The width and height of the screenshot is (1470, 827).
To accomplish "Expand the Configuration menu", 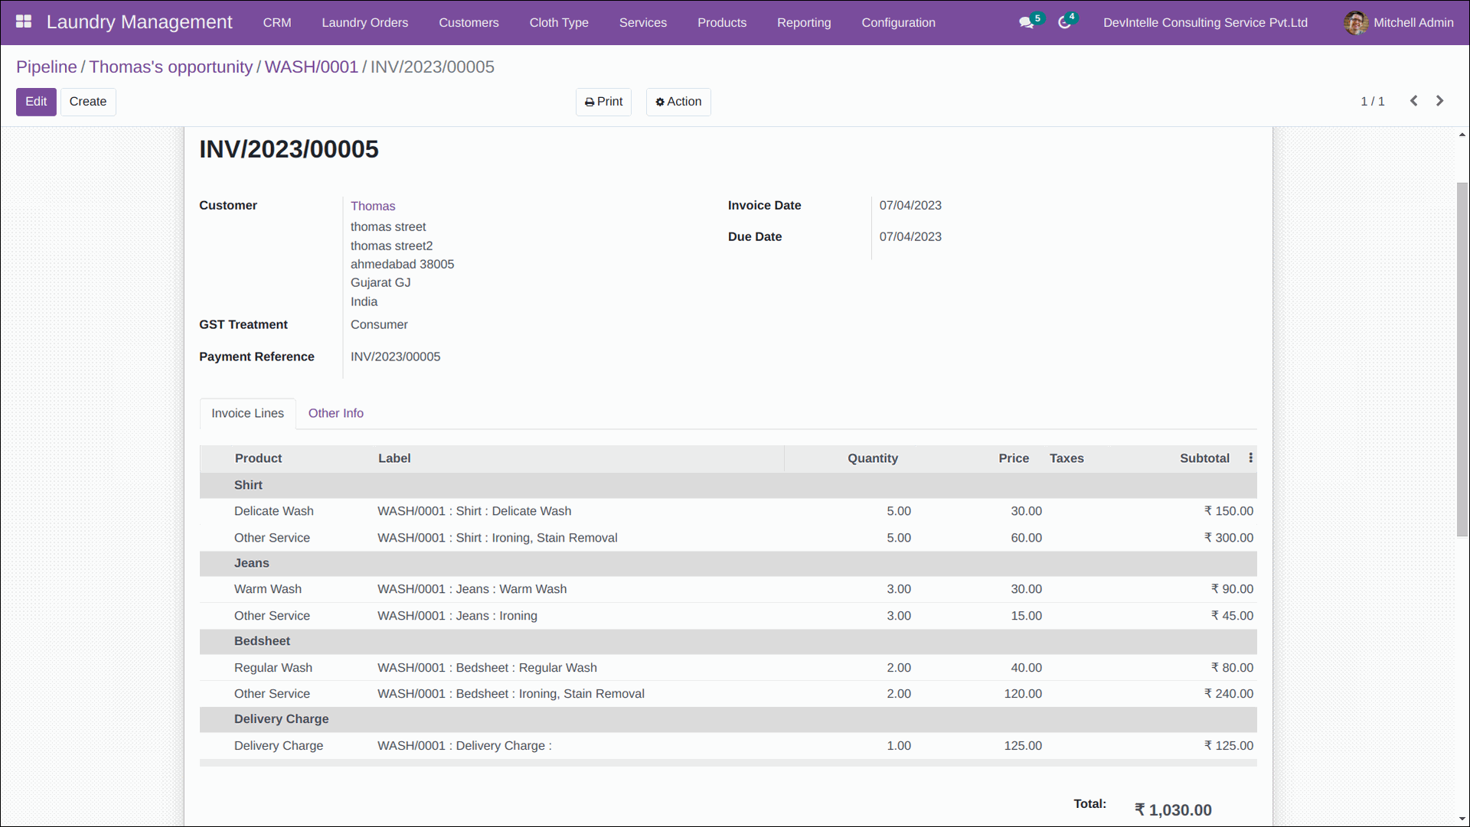I will click(x=897, y=22).
